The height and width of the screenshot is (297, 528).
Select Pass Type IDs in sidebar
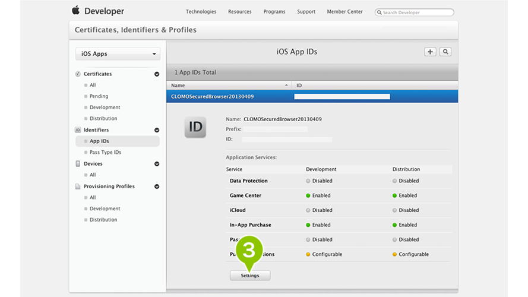[x=105, y=152]
